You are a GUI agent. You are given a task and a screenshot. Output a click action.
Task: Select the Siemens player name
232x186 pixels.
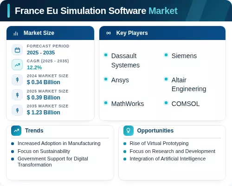(x=184, y=56)
